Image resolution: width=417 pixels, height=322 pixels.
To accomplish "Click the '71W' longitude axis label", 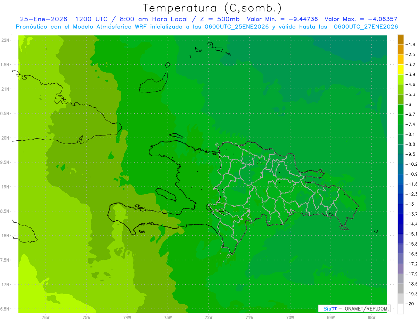I will point(249,317).
